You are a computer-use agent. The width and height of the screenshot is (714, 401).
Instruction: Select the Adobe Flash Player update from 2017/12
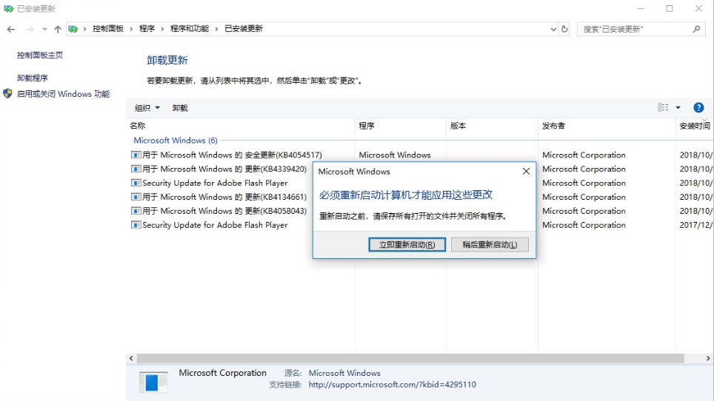(210, 225)
